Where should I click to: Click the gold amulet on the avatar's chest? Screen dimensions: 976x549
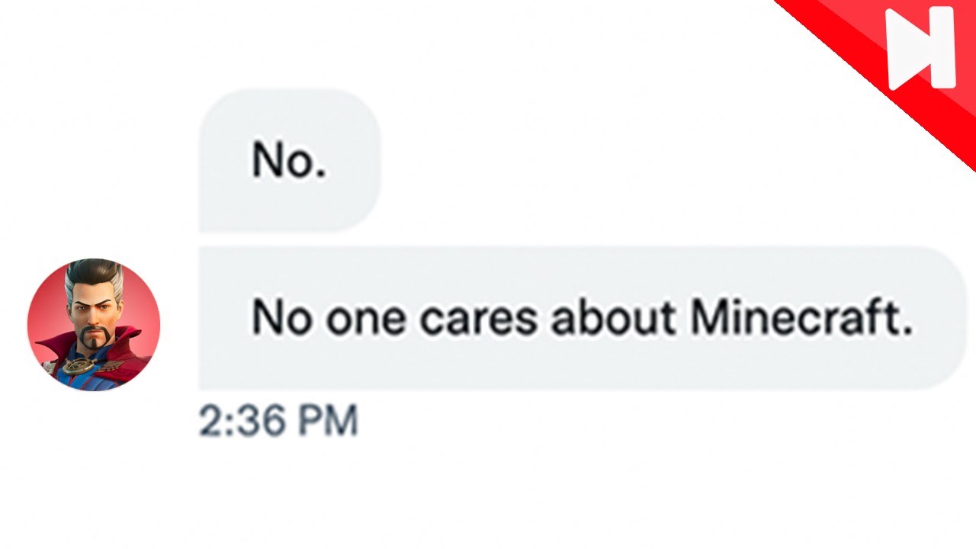(79, 366)
